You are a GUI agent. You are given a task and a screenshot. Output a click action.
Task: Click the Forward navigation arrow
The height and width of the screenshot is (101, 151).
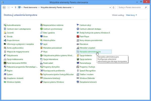(x=9, y=7)
